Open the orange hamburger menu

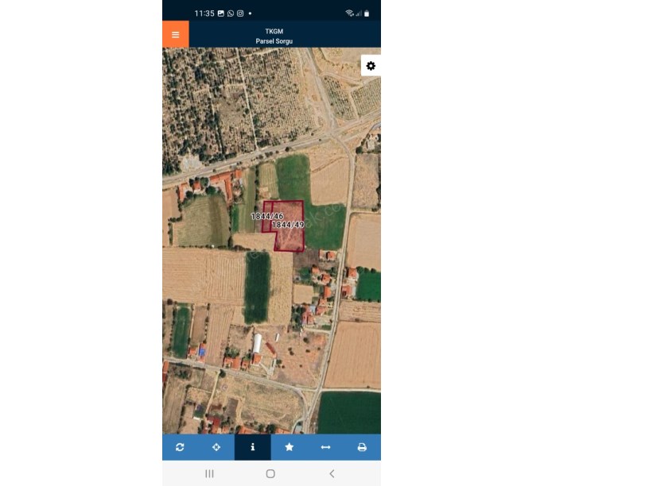(176, 34)
